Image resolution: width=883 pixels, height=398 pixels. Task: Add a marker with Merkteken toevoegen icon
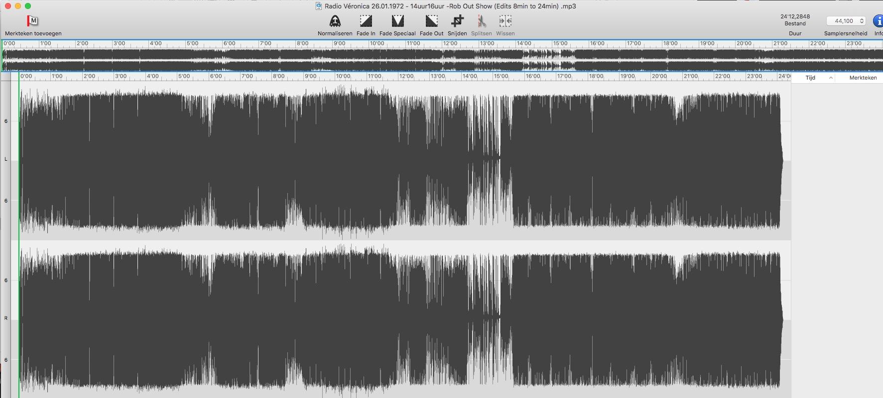click(32, 21)
